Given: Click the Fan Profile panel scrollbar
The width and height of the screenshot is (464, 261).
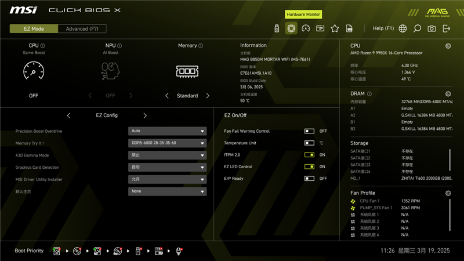Looking at the screenshot, I should pos(450,215).
